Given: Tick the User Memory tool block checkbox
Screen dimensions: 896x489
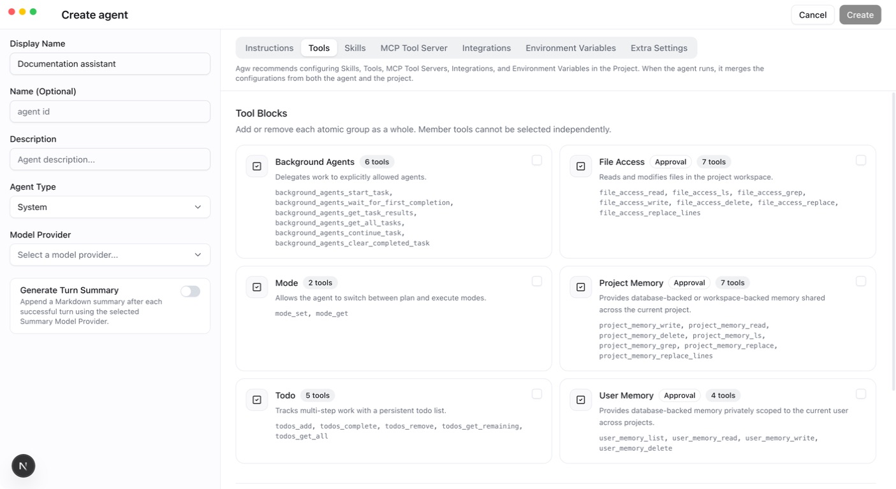Looking at the screenshot, I should pyautogui.click(x=861, y=394).
